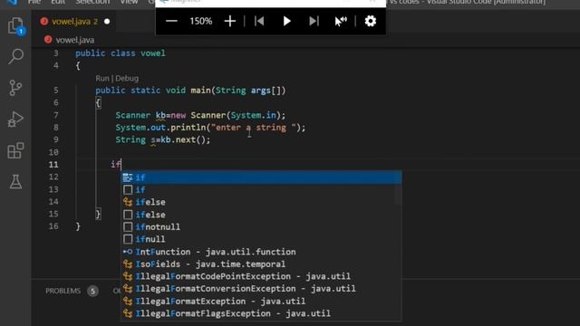Open the Testing flask view

[15, 181]
